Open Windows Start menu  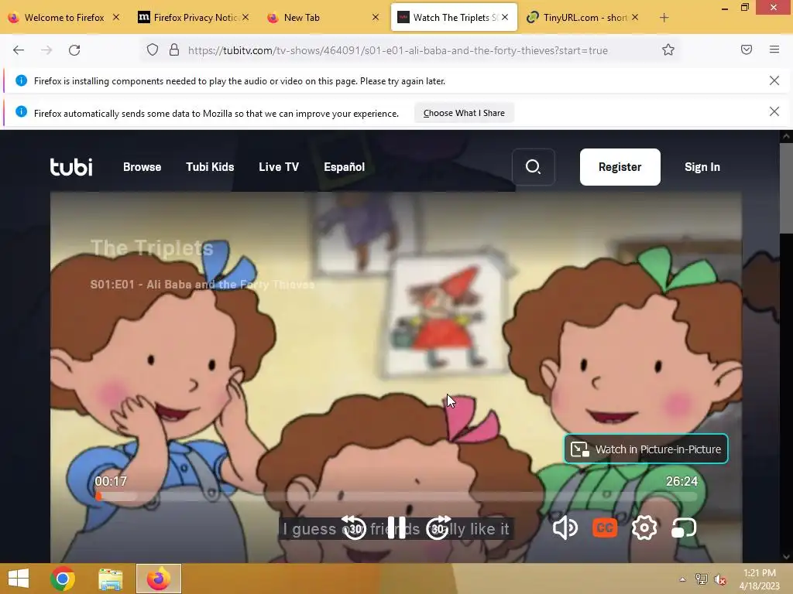19,579
